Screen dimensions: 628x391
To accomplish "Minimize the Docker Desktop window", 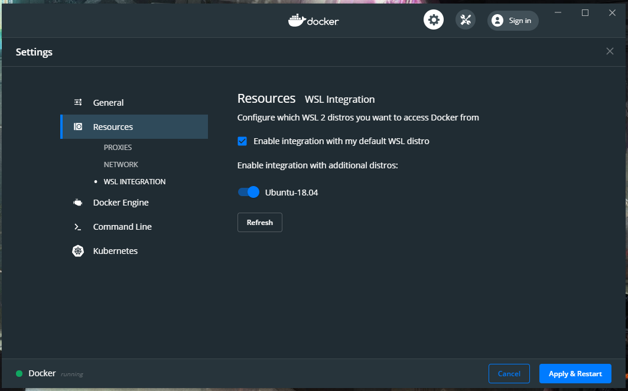I will [x=558, y=13].
